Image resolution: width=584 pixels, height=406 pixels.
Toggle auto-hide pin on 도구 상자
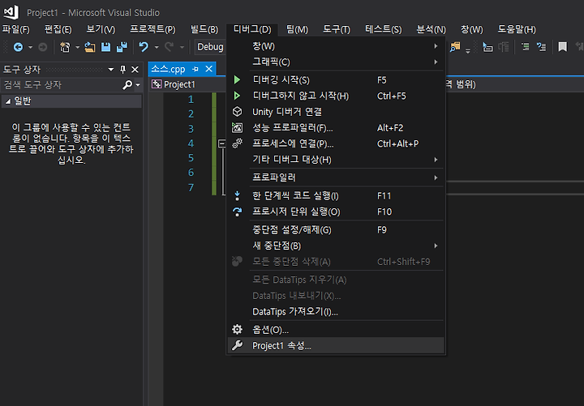123,70
